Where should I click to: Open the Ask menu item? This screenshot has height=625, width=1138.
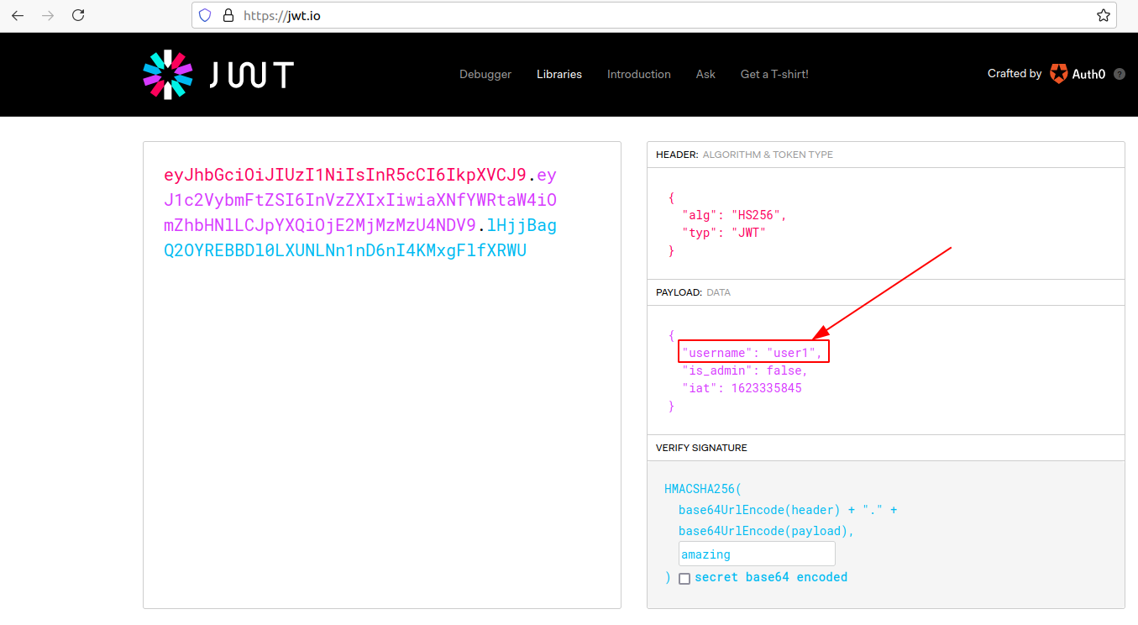click(x=705, y=74)
